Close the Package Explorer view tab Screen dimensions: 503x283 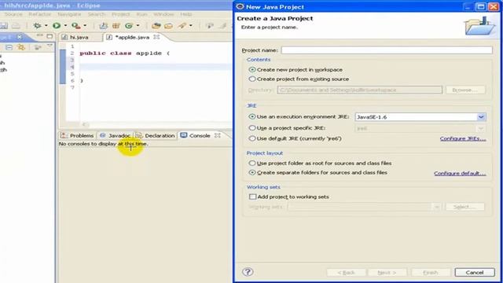tap(20, 37)
